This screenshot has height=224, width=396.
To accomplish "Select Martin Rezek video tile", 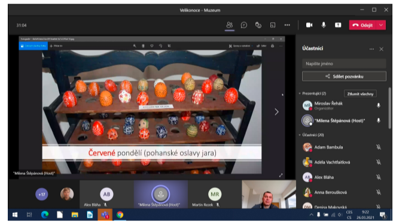I will 215,194.
